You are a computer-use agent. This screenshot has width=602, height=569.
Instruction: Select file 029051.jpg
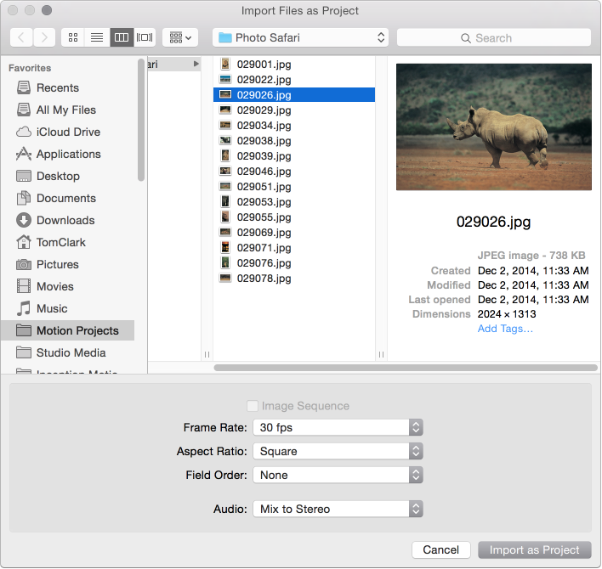point(294,187)
